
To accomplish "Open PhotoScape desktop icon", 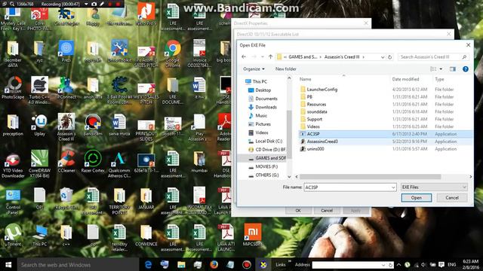I will coord(13,88).
